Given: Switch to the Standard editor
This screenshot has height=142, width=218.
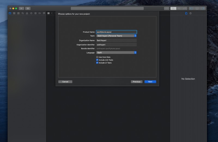Looking at the screenshot, I should 173,8.
